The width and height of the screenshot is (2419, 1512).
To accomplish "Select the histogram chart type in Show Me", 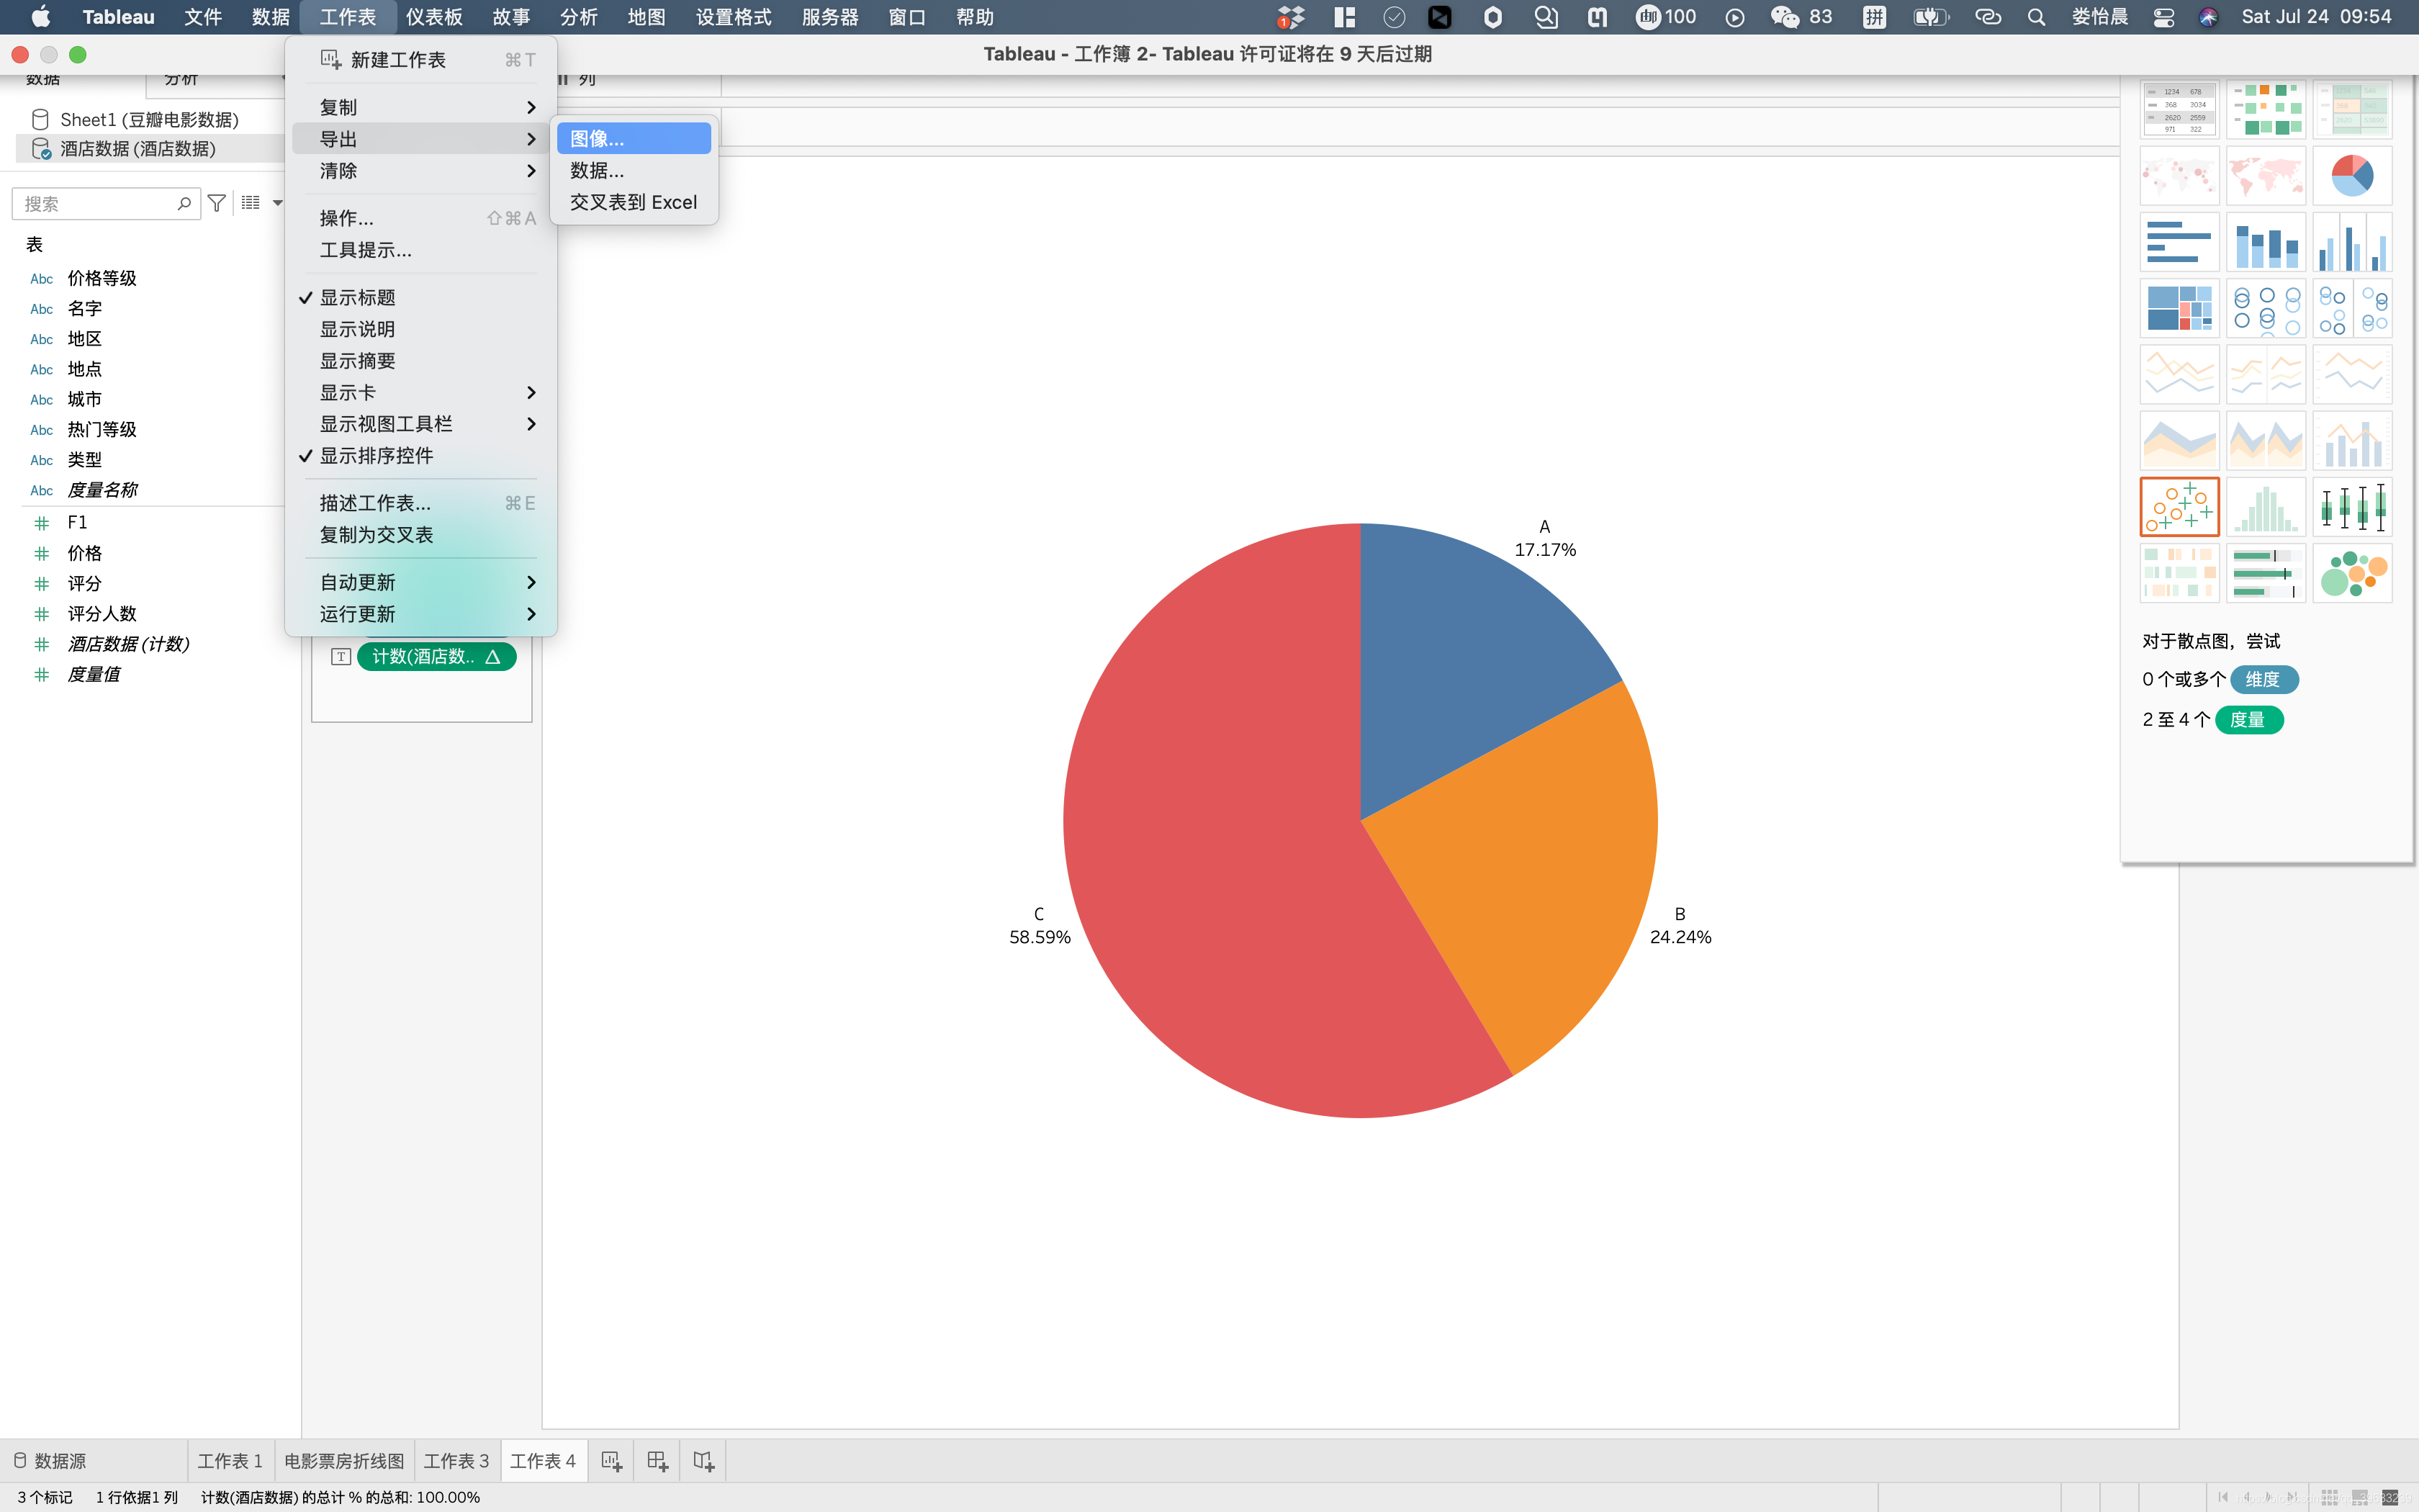I will [2265, 507].
